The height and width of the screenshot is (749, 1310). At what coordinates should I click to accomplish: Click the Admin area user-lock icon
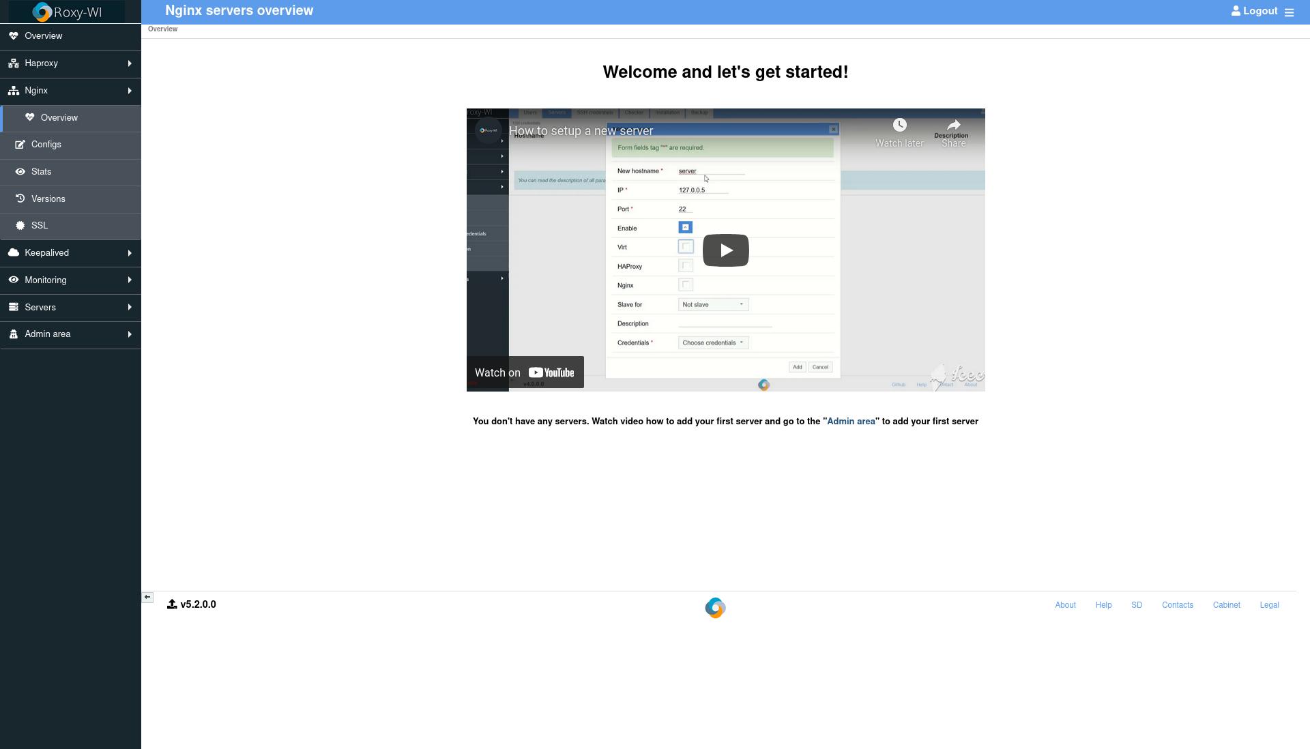(x=14, y=334)
